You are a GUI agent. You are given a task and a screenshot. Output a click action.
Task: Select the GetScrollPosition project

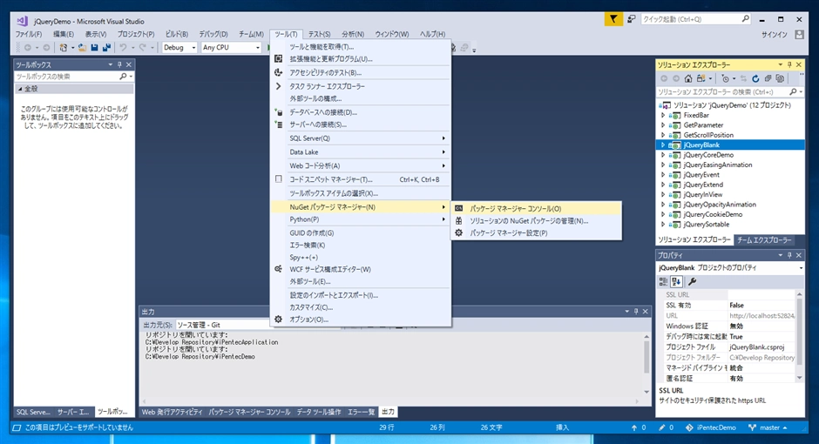pos(708,135)
